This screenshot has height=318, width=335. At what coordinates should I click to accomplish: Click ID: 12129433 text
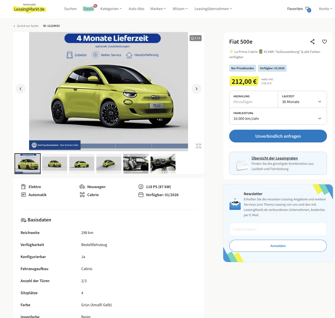click(x=51, y=26)
